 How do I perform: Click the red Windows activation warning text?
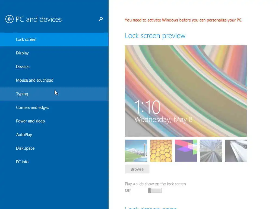(184, 20)
